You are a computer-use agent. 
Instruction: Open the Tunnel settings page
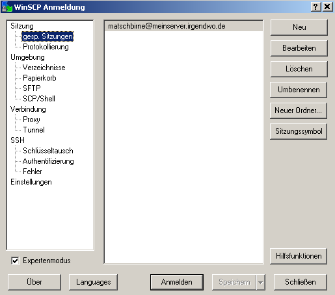(34, 130)
